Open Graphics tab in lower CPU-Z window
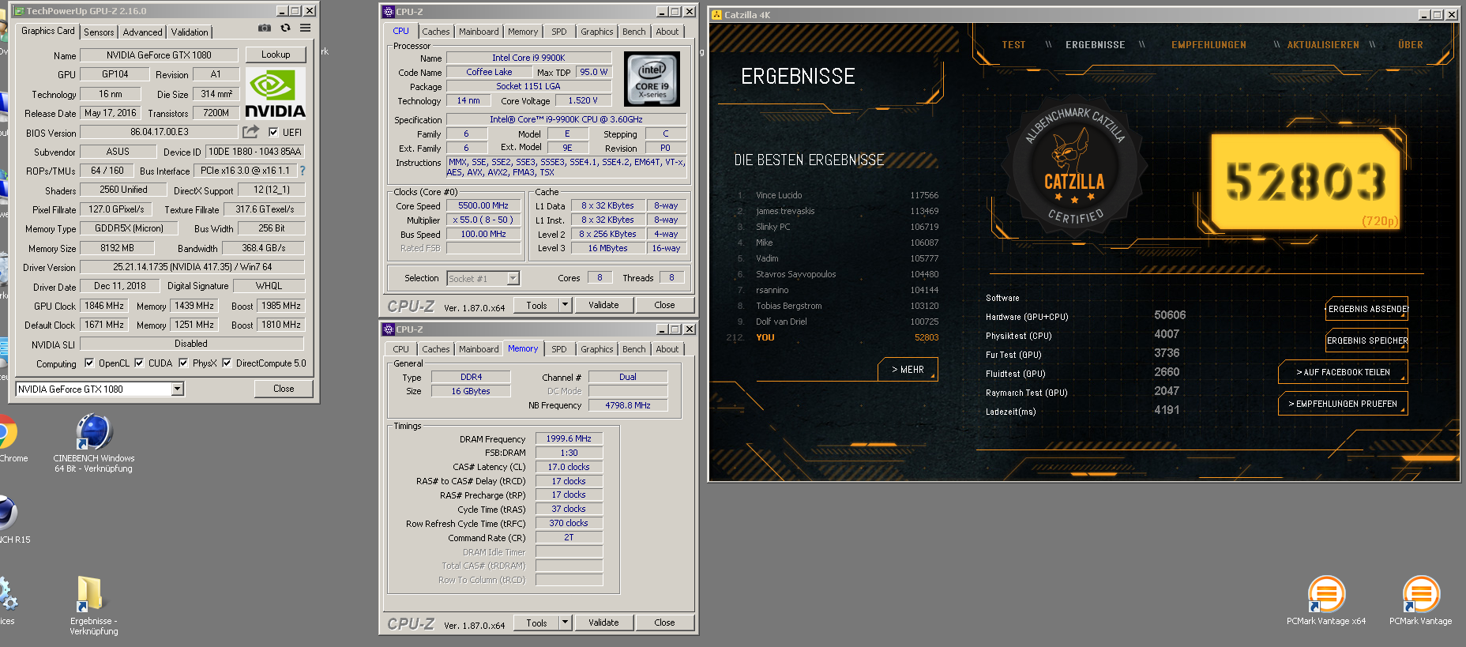This screenshot has width=1466, height=647. point(596,349)
